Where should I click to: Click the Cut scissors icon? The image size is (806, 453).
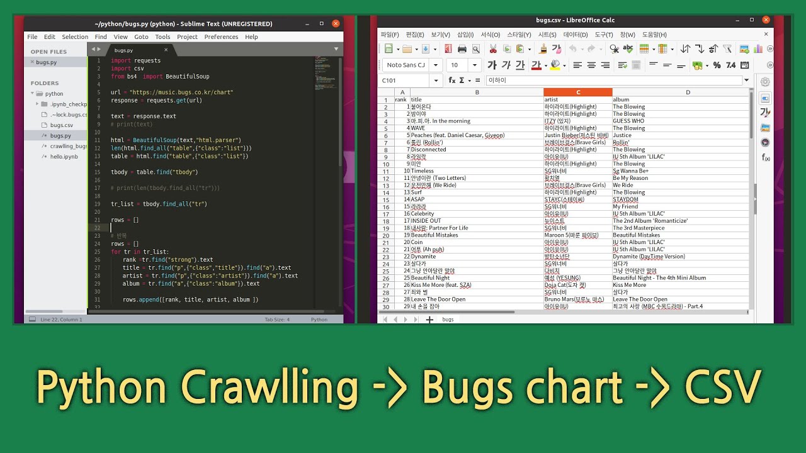tap(493, 48)
